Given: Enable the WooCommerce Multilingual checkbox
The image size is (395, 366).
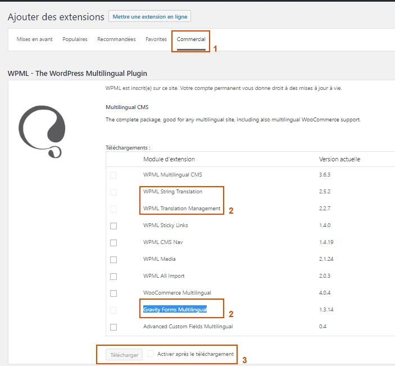Looking at the screenshot, I should 113,293.
